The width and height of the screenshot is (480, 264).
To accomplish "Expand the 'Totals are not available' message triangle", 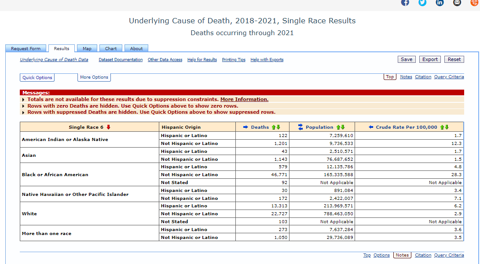I will pyautogui.click(x=23, y=100).
